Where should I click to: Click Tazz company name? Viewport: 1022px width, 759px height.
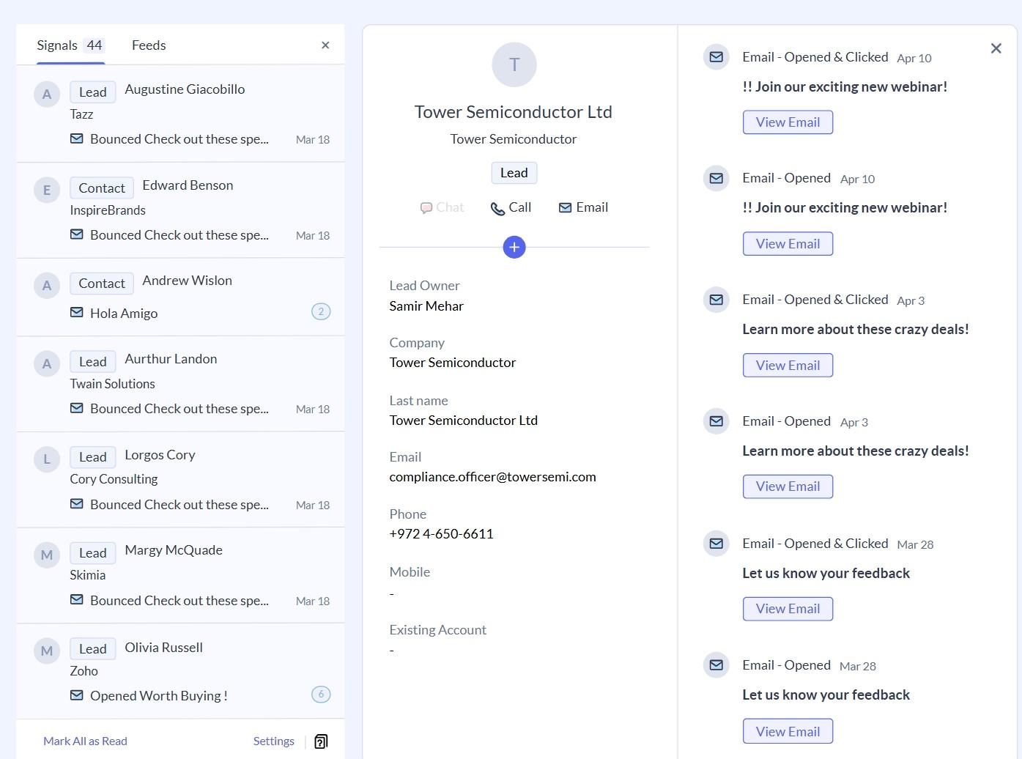(x=81, y=114)
